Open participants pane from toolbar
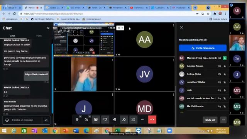 124,120
